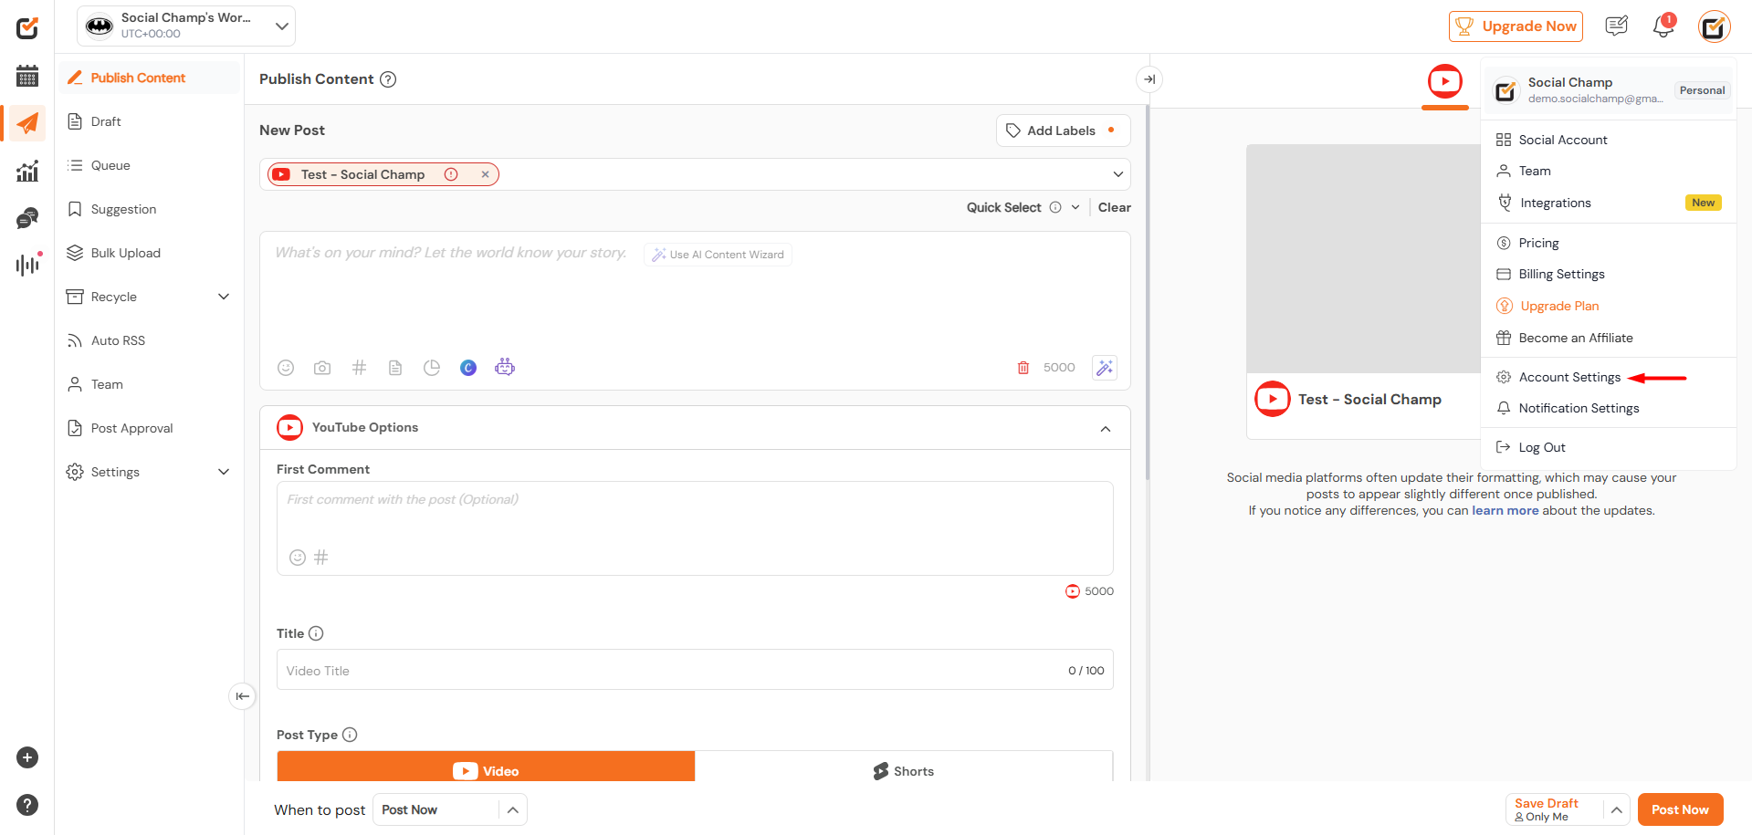Insert emoji in the First Comment box
This screenshot has width=1752, height=835.
pyautogui.click(x=298, y=558)
